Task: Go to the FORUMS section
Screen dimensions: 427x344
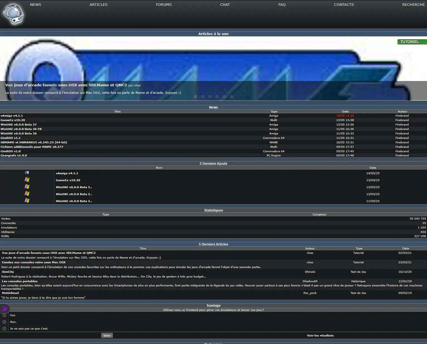Action: tap(164, 4)
